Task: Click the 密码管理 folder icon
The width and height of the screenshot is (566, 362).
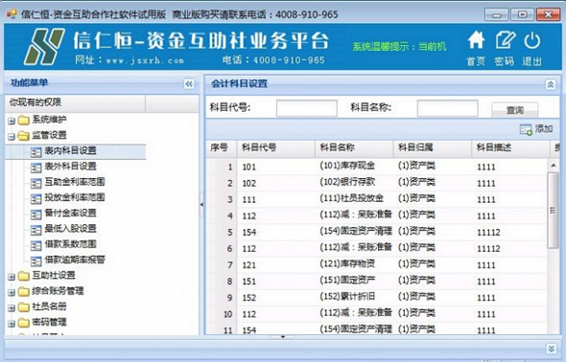Action: tap(23, 323)
